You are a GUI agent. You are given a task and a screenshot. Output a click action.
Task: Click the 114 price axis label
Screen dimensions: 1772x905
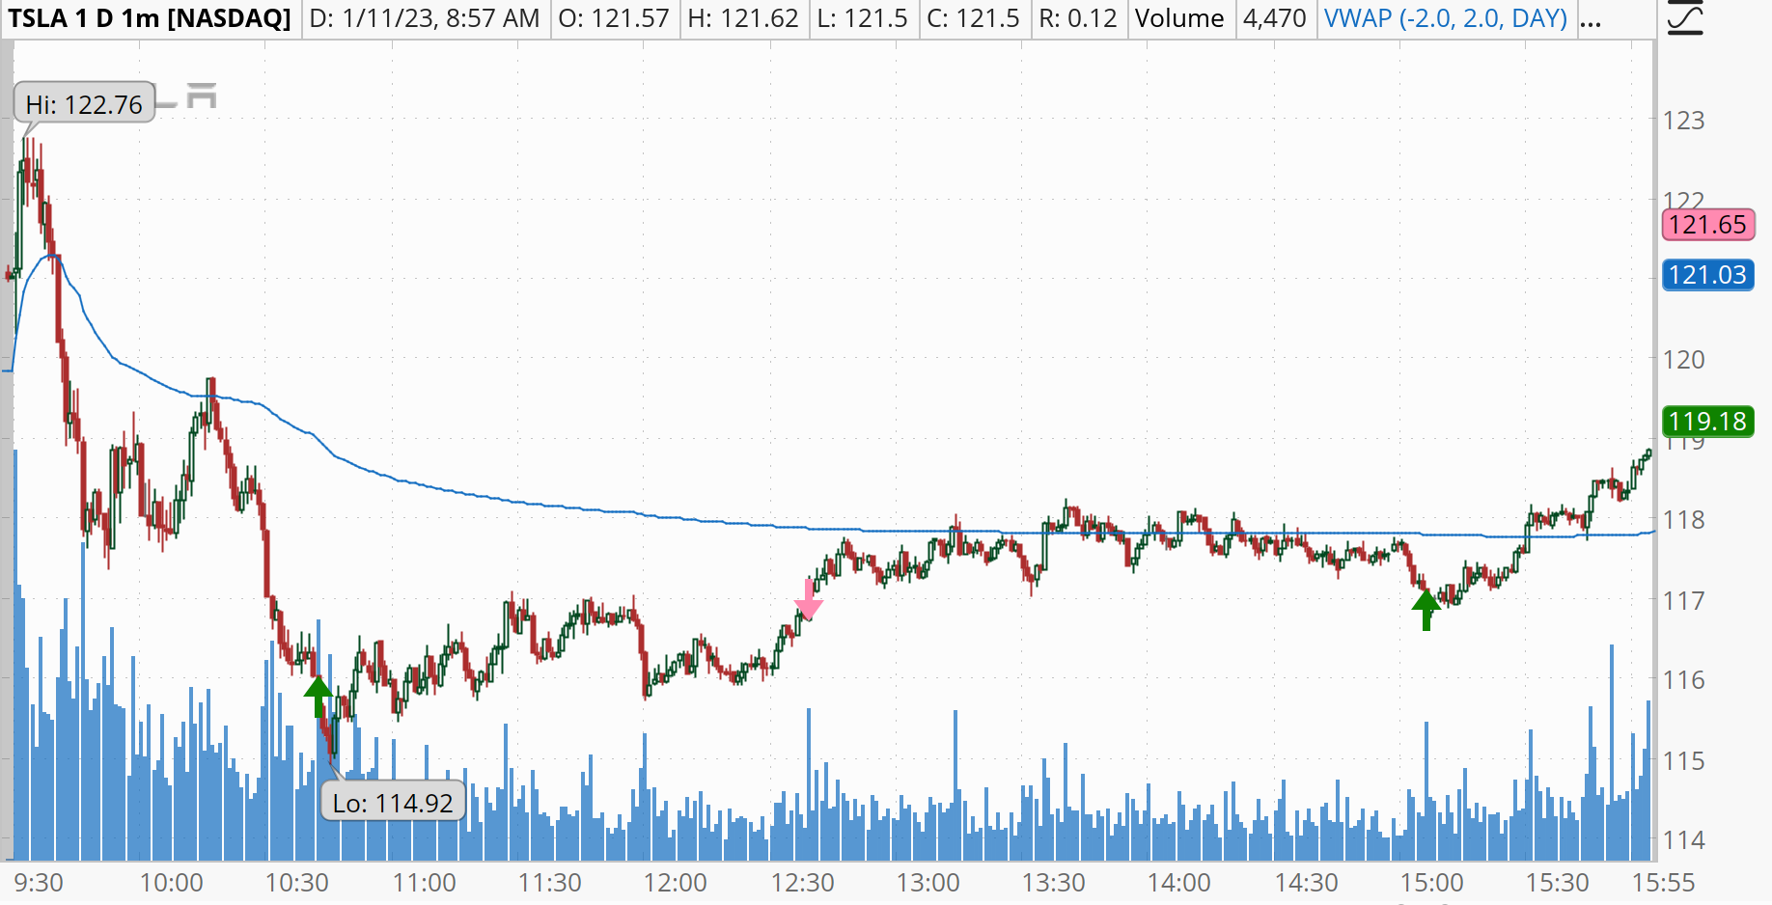click(1684, 840)
